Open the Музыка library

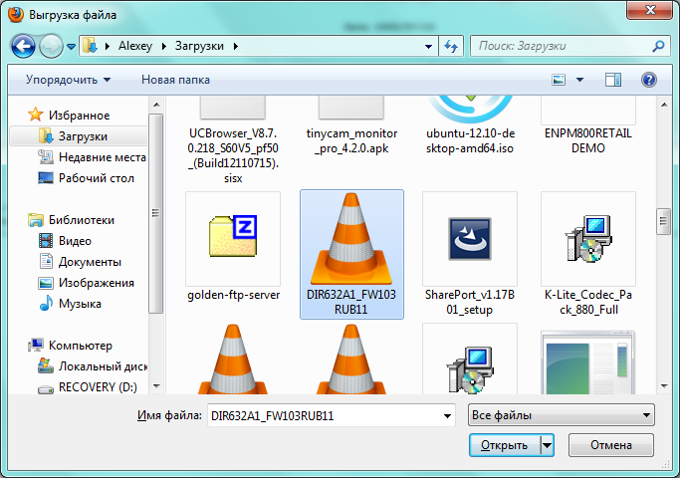pos(80,304)
